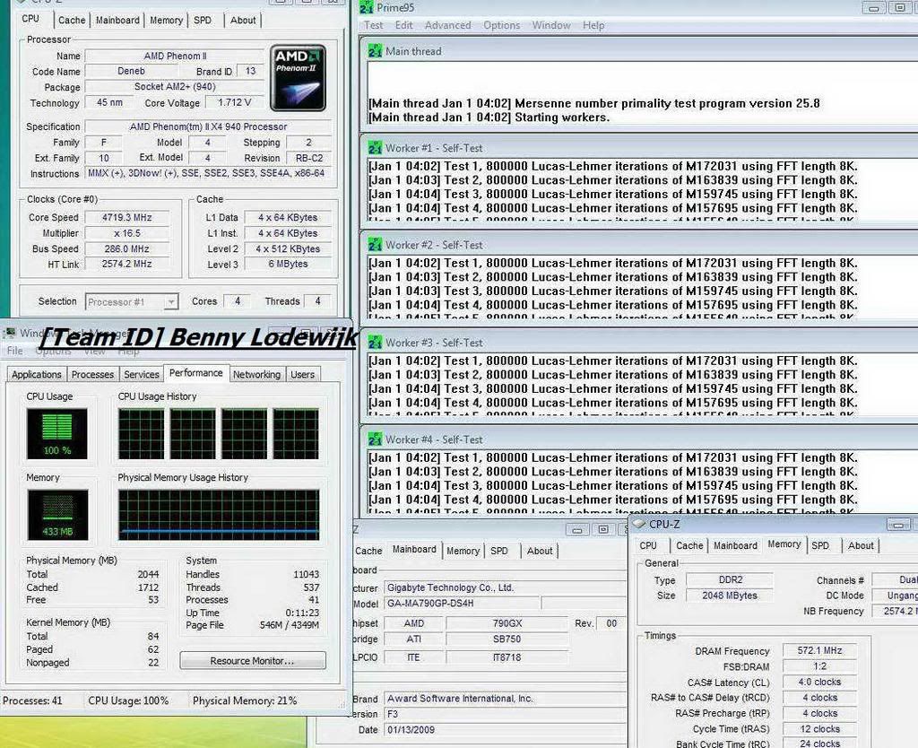The height and width of the screenshot is (748, 918).
Task: Open the Options menu in Prime95
Action: [x=501, y=25]
